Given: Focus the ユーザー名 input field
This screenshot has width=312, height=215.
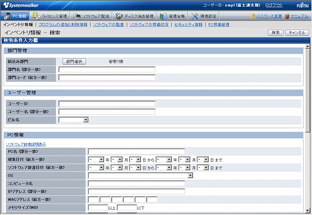Looking at the screenshot, I should pyautogui.click(x=107, y=111).
